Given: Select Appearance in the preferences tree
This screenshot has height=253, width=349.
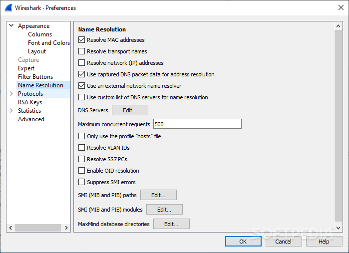Looking at the screenshot, I should click(34, 26).
